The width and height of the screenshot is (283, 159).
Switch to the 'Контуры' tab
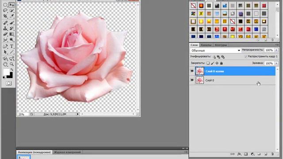(x=221, y=45)
